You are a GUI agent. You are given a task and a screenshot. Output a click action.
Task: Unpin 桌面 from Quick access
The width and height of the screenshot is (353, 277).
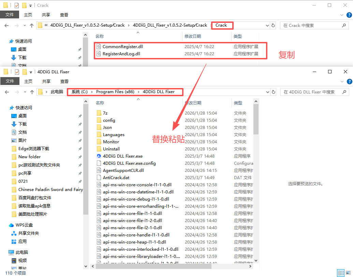click(79, 116)
